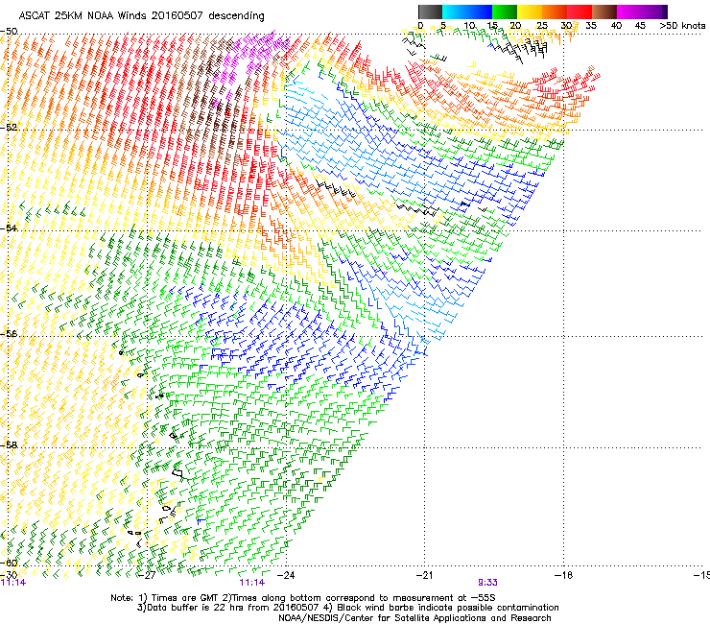Click the cyan-blue 5-15 knots legend swatch
710x624 pixels.
point(467,12)
